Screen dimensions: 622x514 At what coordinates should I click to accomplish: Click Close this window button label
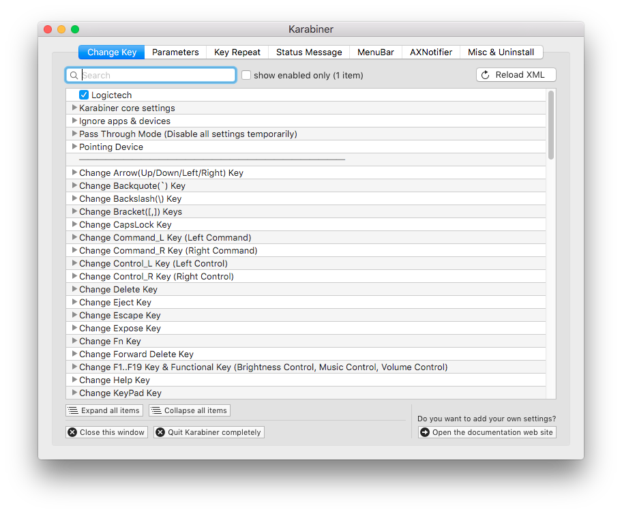click(113, 432)
